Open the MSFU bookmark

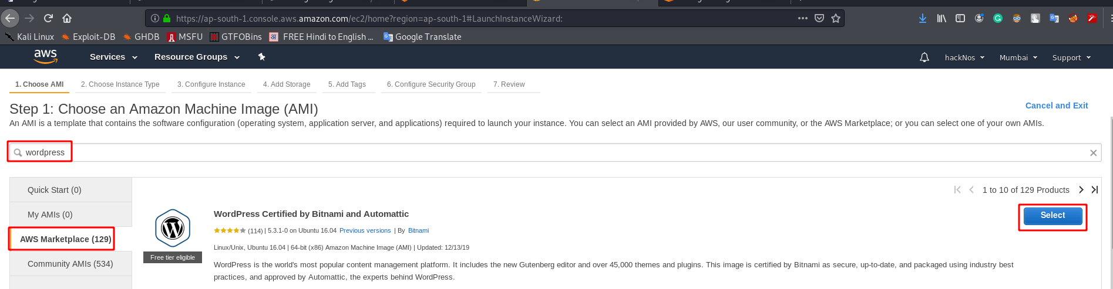click(x=185, y=36)
